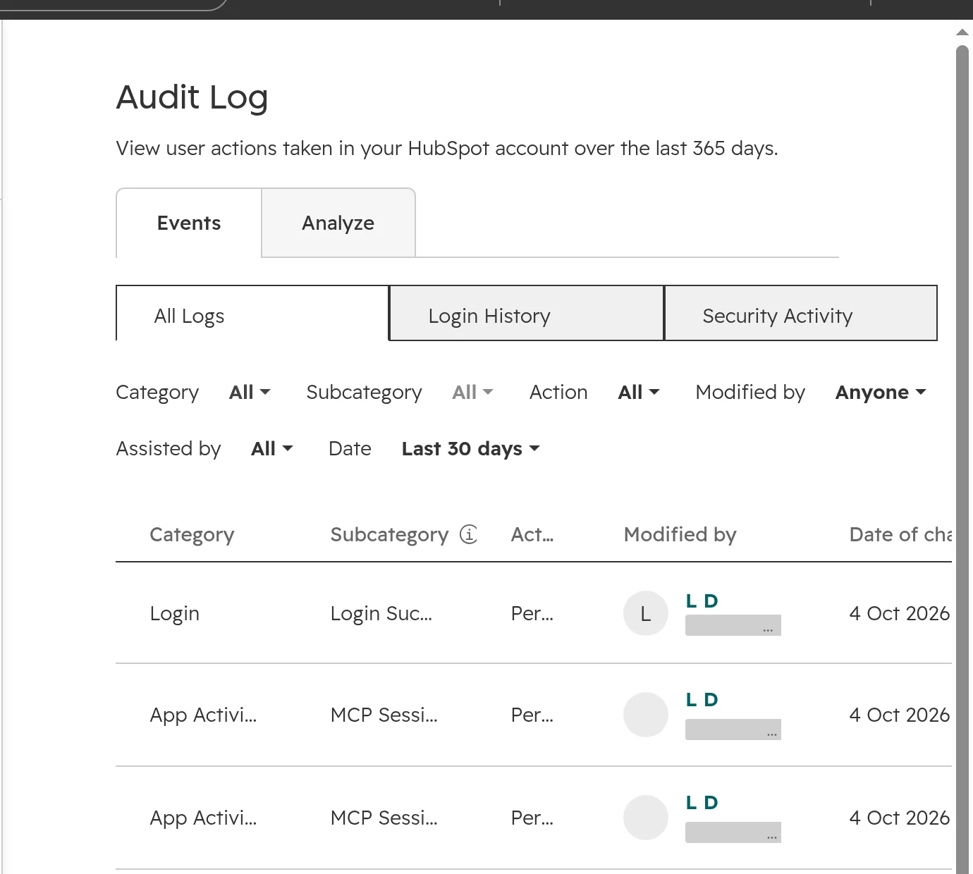Open the Category filter dropdown
The width and height of the screenshot is (973, 874).
250,392
